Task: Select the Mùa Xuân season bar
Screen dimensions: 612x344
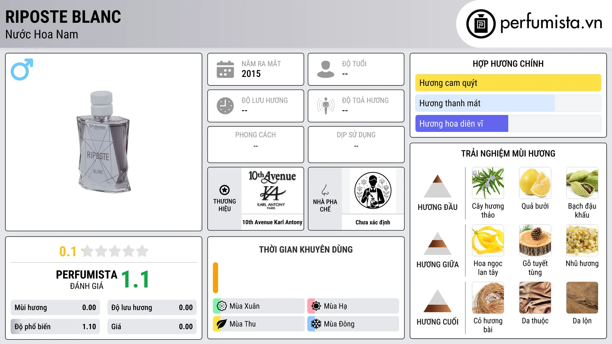Action: point(259,306)
